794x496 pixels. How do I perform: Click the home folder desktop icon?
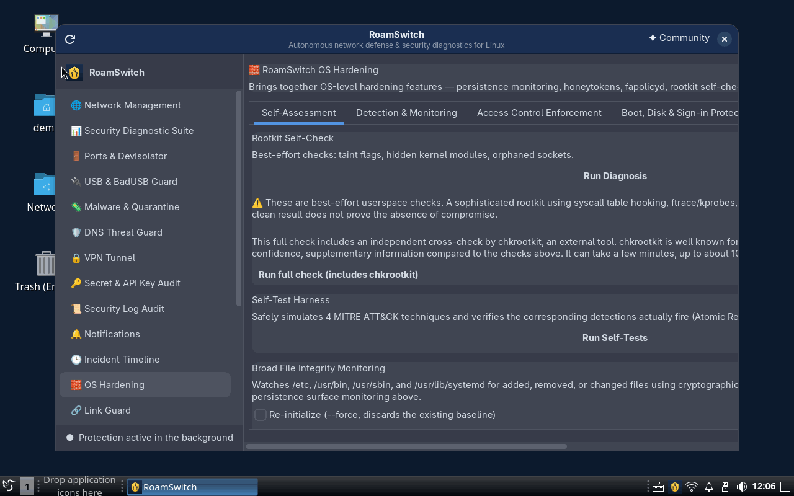(x=45, y=105)
